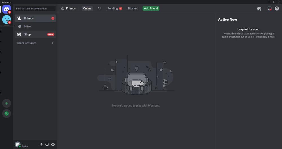Image resolution: width=282 pixels, height=149 pixels.
Task: Select the Friends entry in the sidebar
Action: click(x=35, y=18)
